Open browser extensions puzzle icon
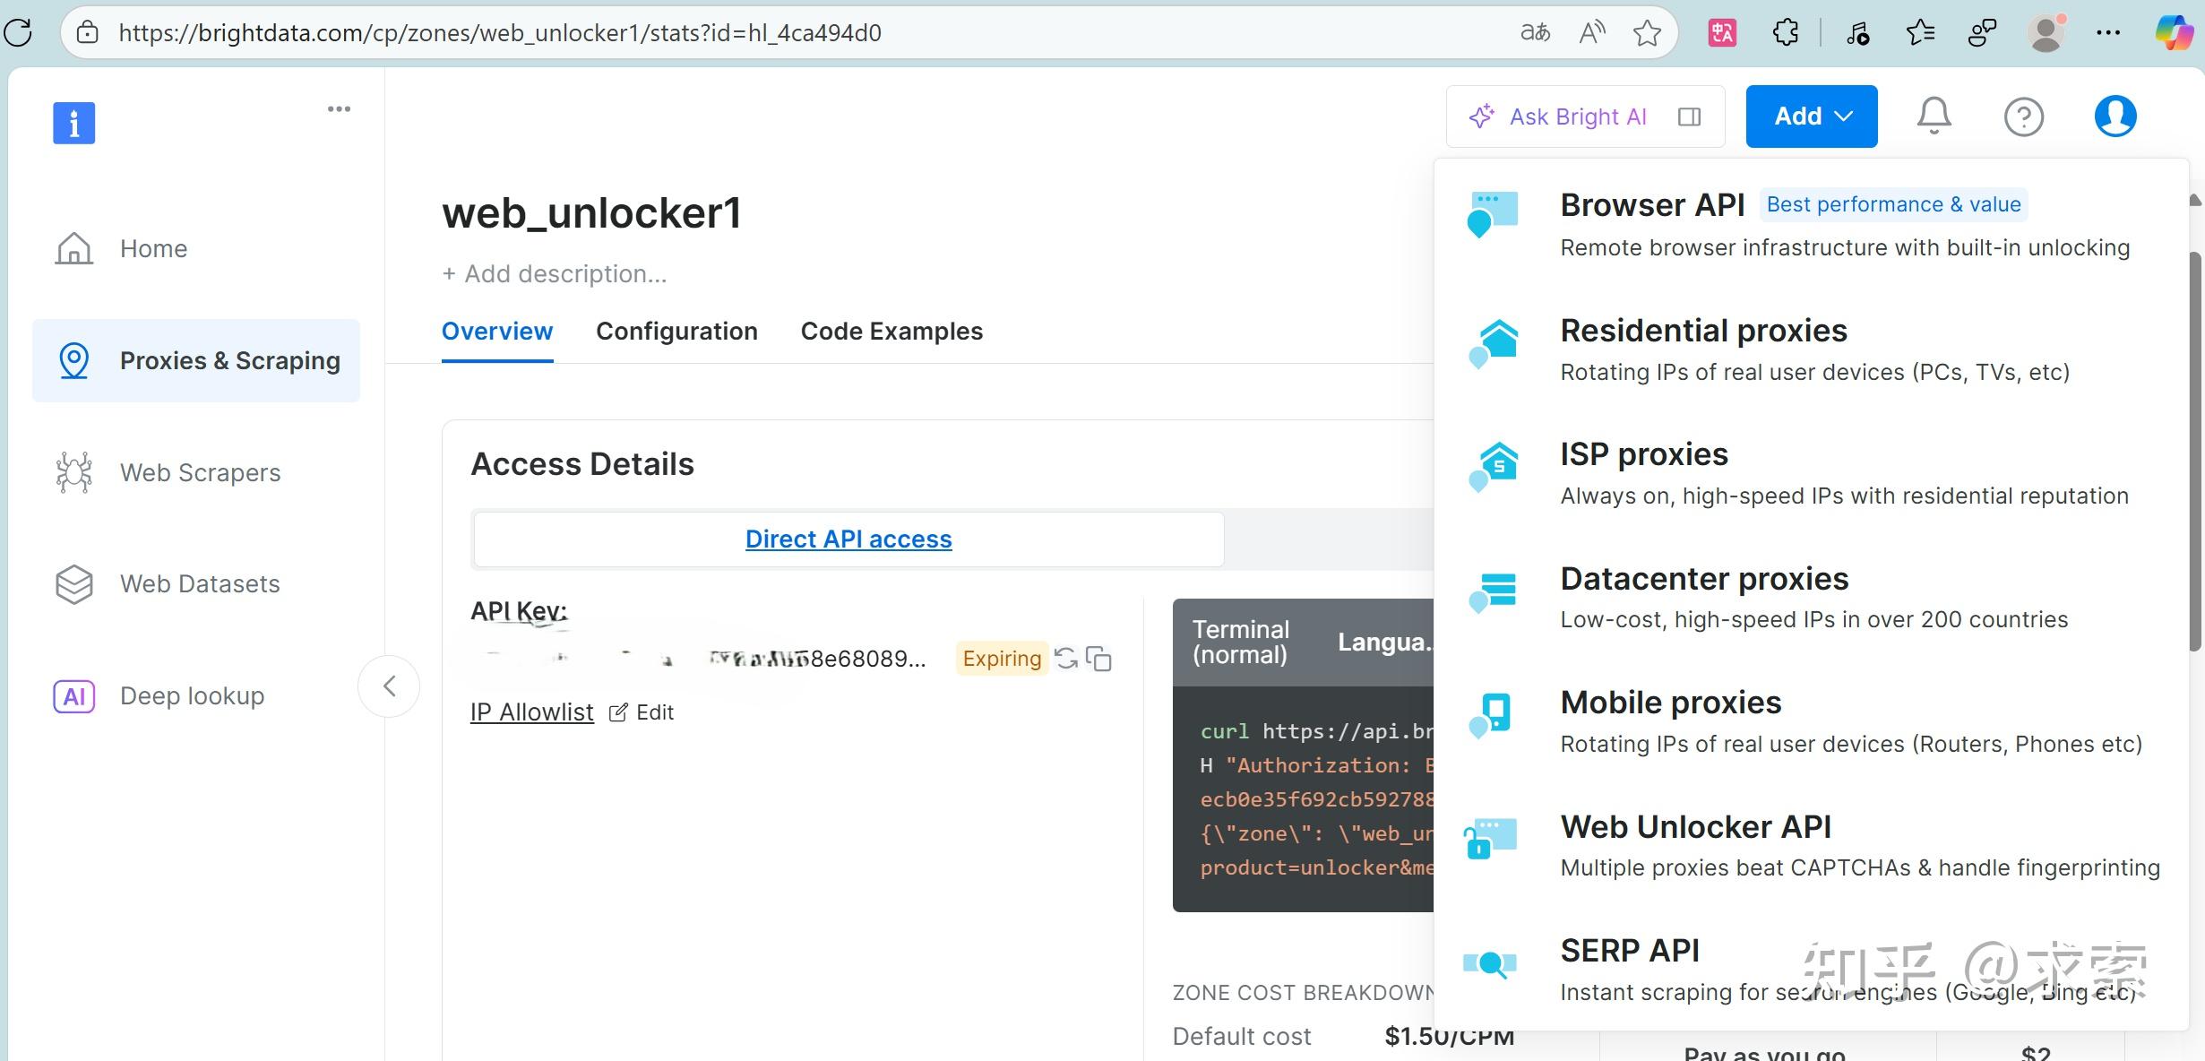 (x=1785, y=33)
